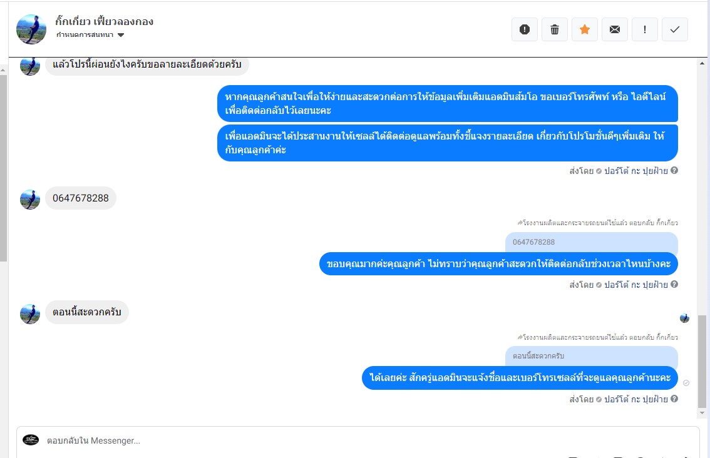
Task: Click the page logo icon beside reply field
Action: [31, 440]
